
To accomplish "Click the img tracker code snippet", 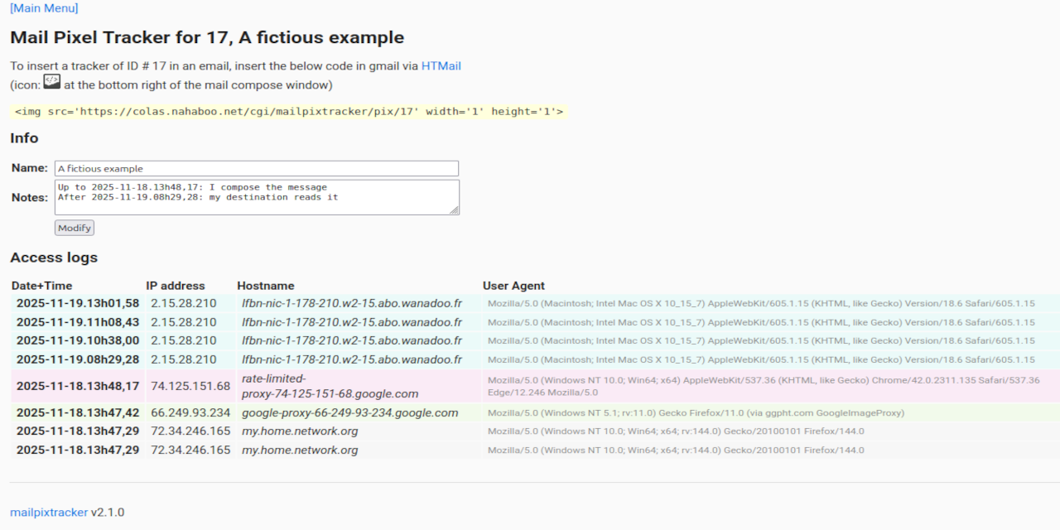I will pos(289,112).
